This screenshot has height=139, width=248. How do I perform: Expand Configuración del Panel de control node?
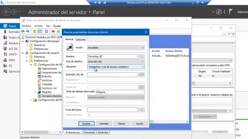pyautogui.click(x=31, y=100)
